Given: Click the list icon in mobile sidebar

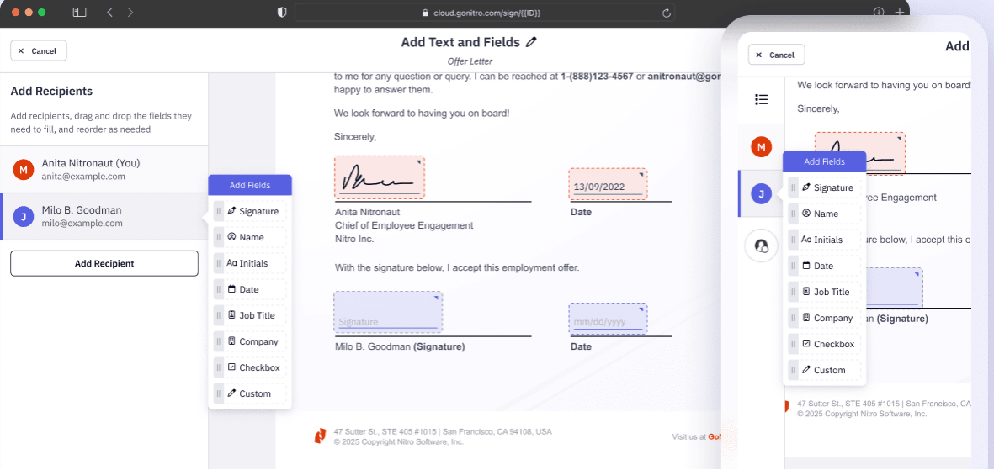Looking at the screenshot, I should coord(762,99).
